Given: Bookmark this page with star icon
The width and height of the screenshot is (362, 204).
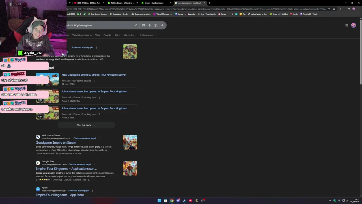Looking at the screenshot, I should pos(334,9).
